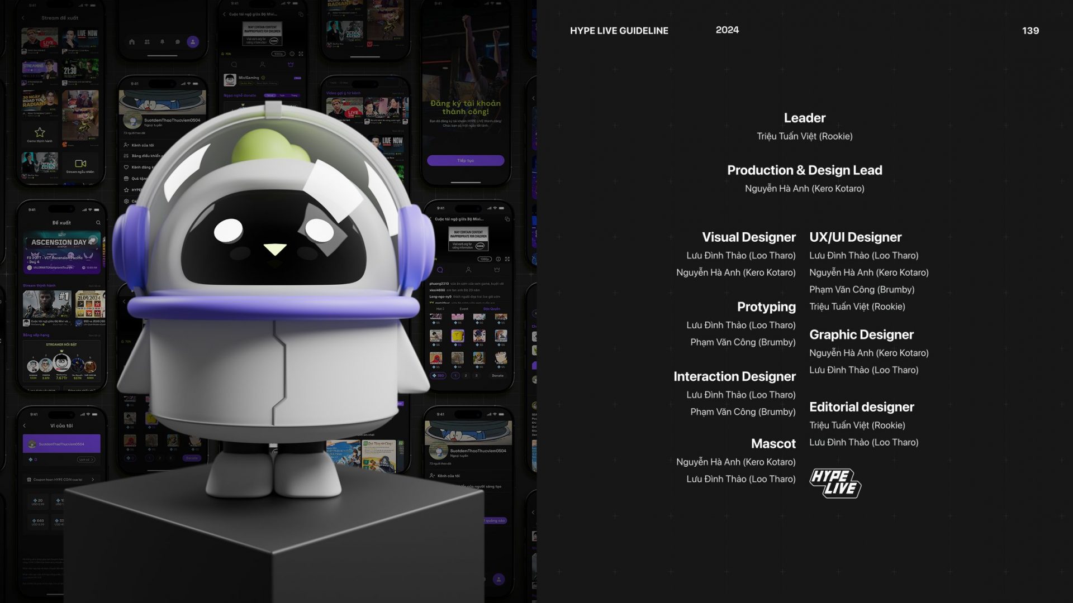Click the Protyping heading
1073x603 pixels.
(766, 307)
